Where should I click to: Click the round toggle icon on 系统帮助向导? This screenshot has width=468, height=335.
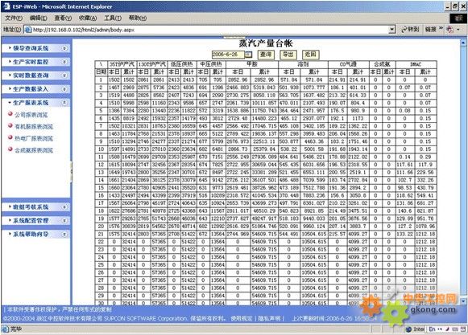(64, 235)
